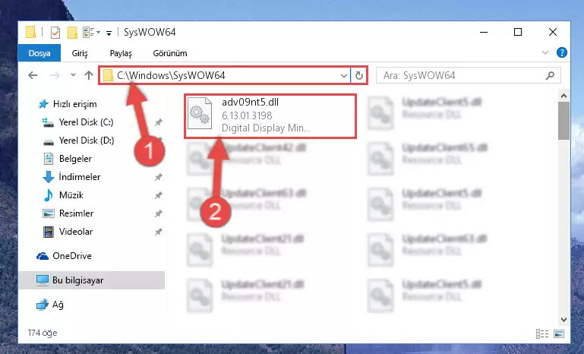Click the Forward navigation arrow
Viewport: 584px width, 354px height.
(x=55, y=76)
